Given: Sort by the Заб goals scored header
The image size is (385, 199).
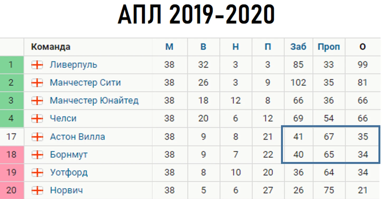Looking at the screenshot, I should coord(298,47).
